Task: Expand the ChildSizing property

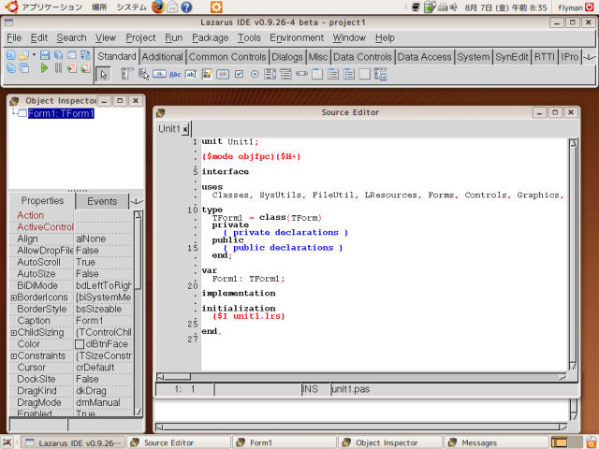Action: 14,333
